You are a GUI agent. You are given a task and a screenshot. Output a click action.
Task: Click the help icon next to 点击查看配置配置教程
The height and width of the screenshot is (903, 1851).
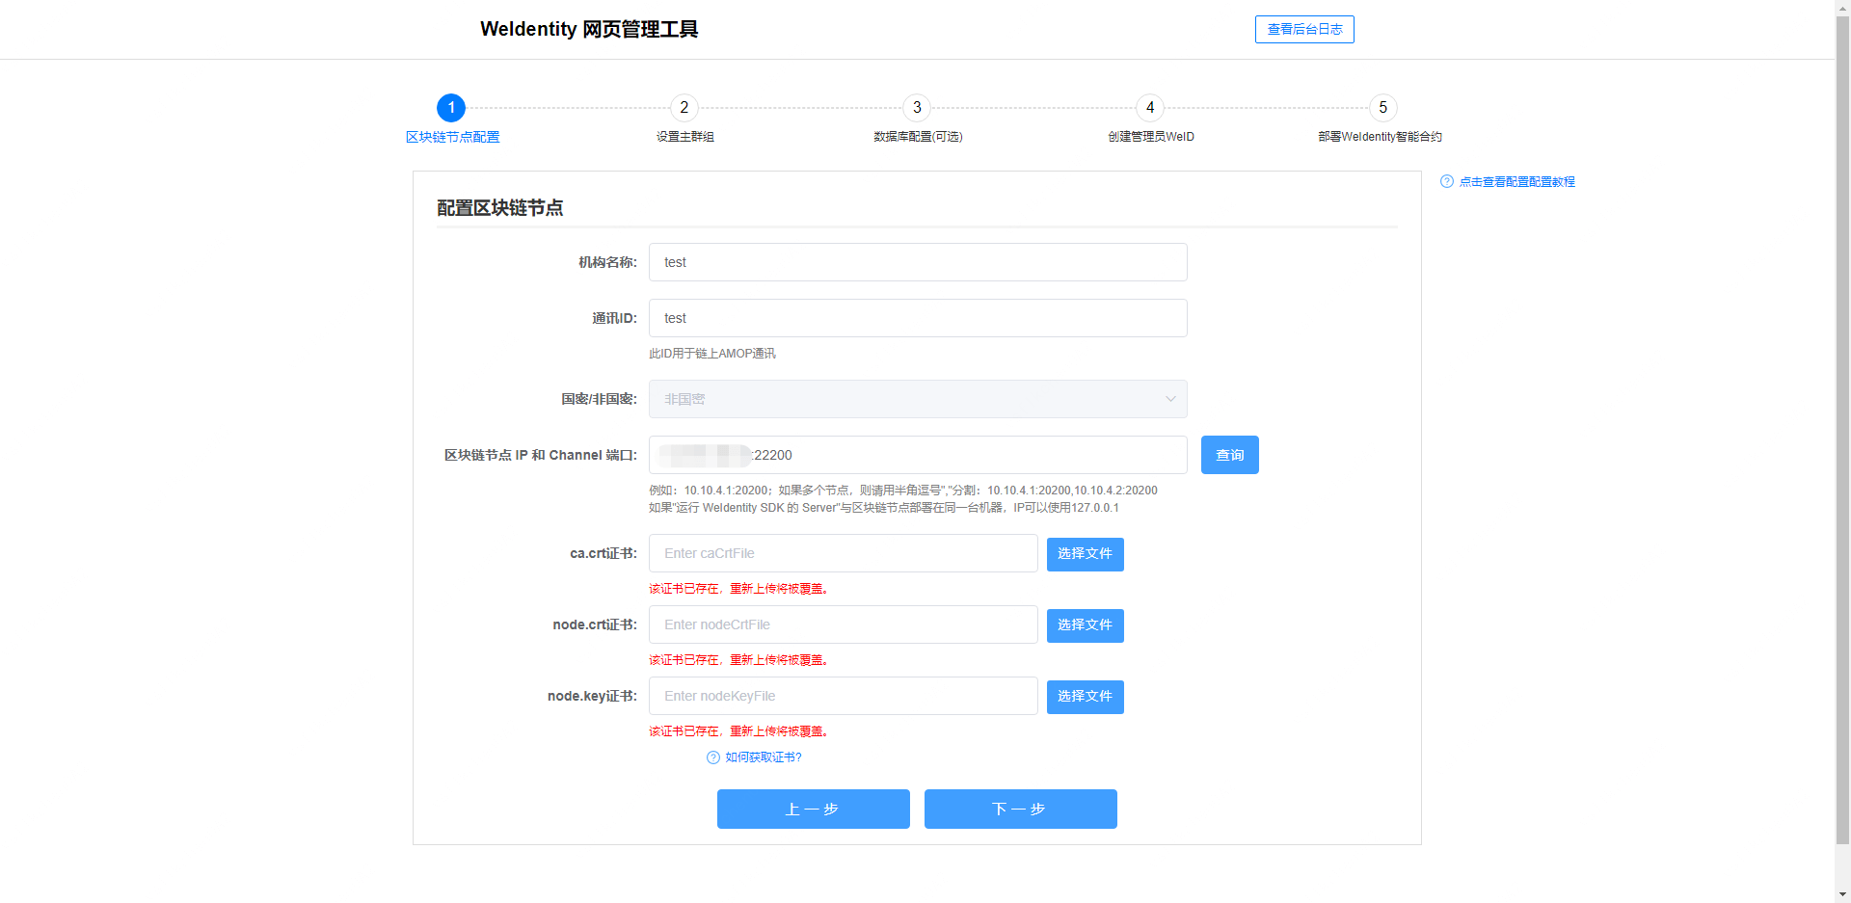click(x=1446, y=181)
